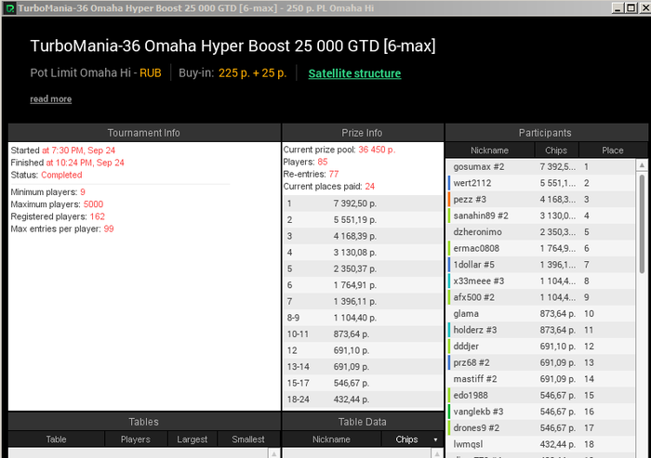Select participant drones9 #2
Screen dimensions: 651x458
click(x=540, y=427)
